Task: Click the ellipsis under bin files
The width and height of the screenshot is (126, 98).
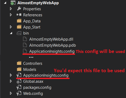Action: [31, 57]
